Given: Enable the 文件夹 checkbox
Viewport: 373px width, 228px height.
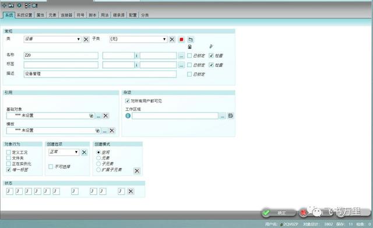Looking at the screenshot, I should pyautogui.click(x=9, y=158).
